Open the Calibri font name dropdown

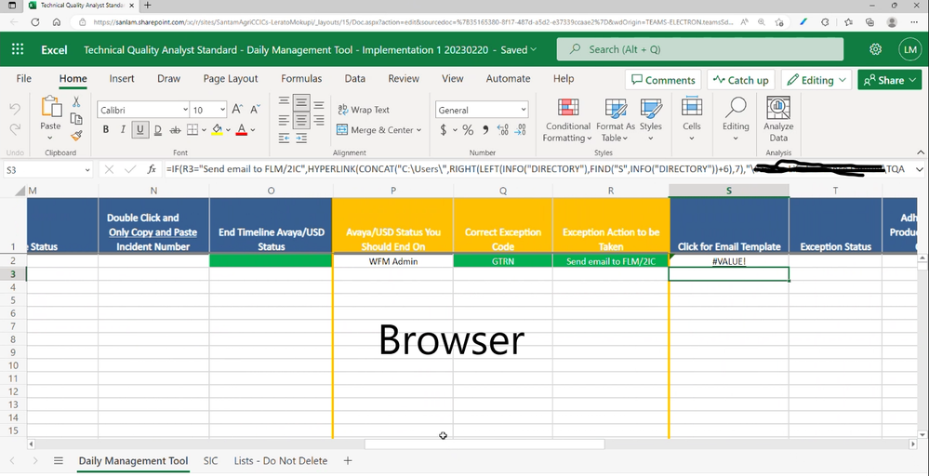(x=185, y=110)
